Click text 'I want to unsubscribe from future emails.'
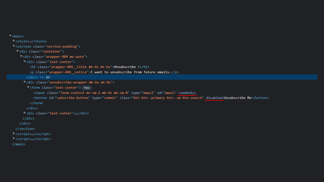 click(131, 72)
